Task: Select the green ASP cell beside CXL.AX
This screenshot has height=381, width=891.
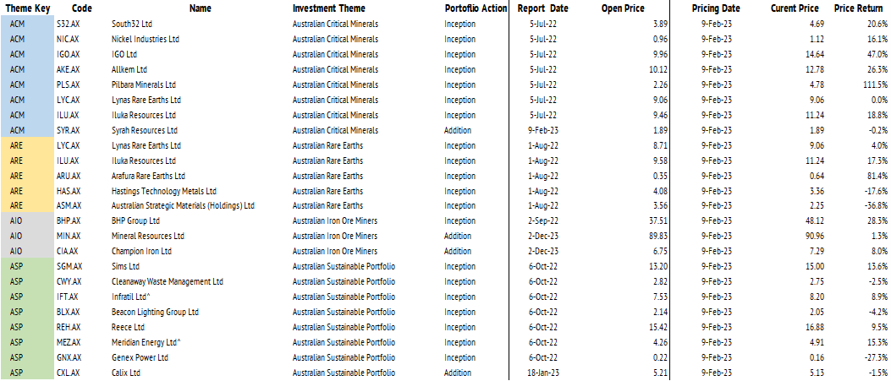Action: pyautogui.click(x=16, y=373)
